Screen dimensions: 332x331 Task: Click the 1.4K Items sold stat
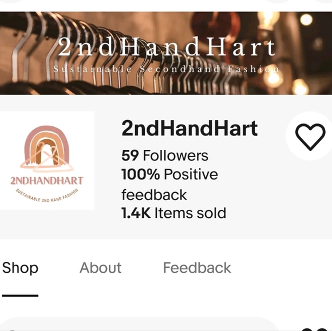point(173,213)
